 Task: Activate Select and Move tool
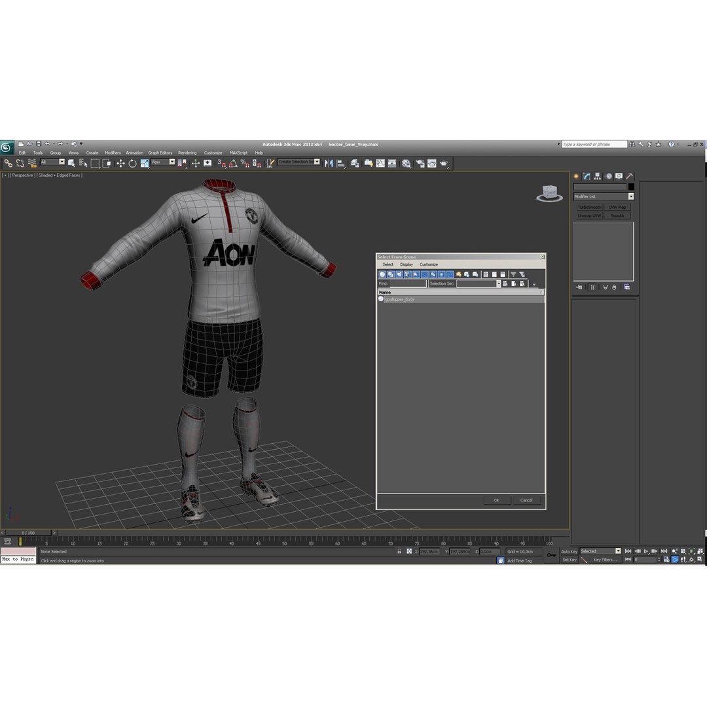tap(120, 163)
